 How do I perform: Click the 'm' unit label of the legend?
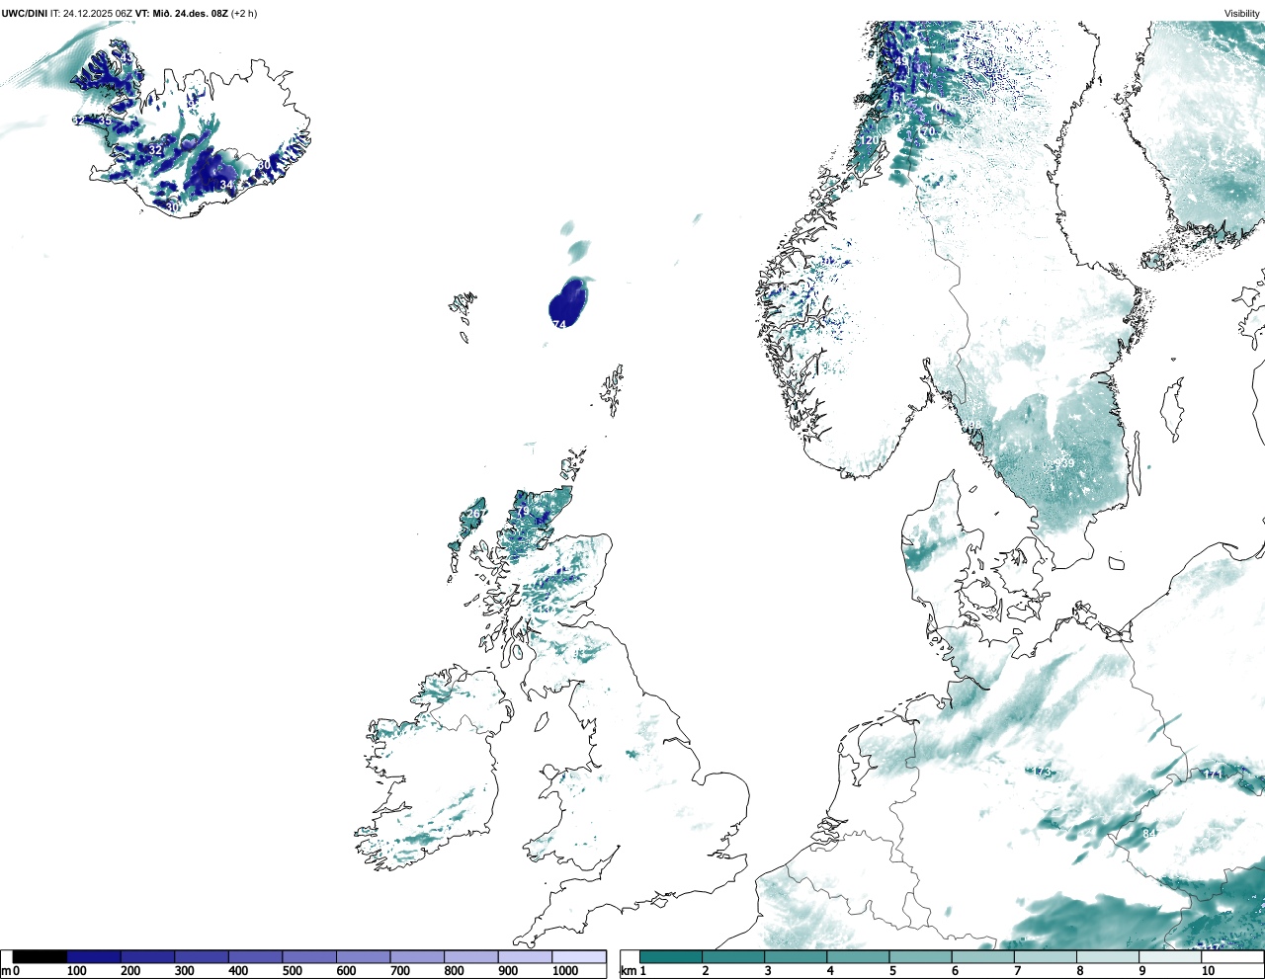point(6,971)
